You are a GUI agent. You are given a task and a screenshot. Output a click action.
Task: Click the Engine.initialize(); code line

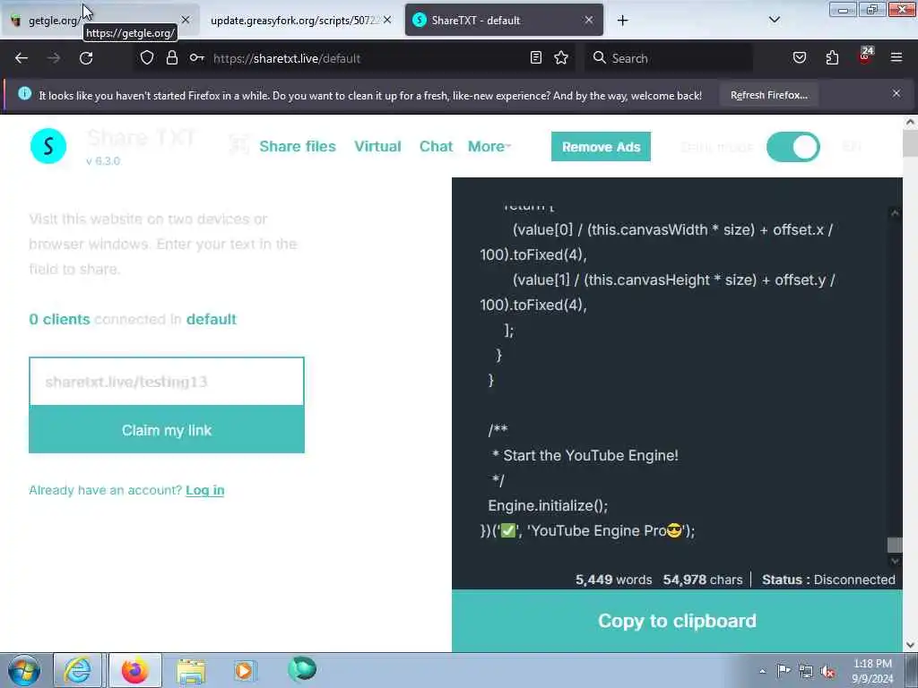(x=548, y=505)
